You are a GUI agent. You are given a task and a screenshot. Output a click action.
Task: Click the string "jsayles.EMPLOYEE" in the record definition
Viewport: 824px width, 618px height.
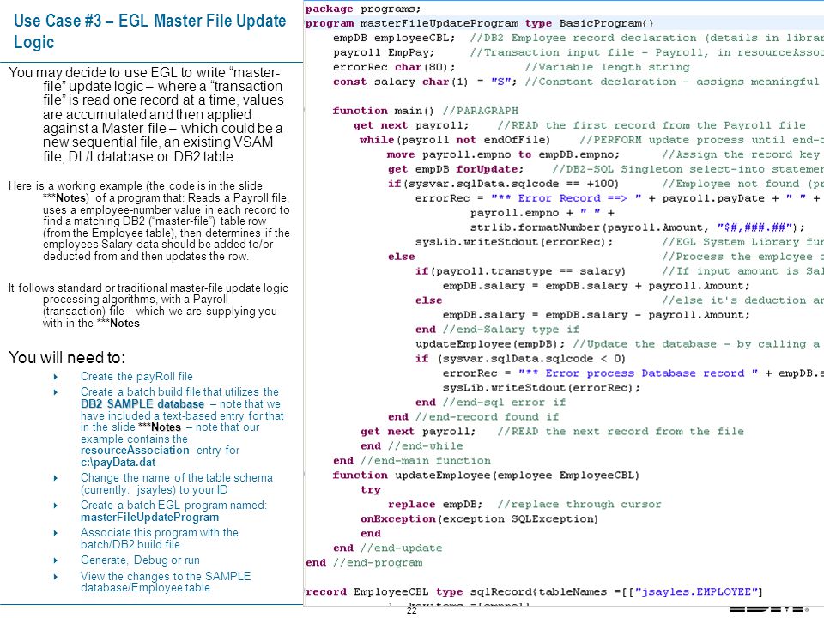pos(698,591)
